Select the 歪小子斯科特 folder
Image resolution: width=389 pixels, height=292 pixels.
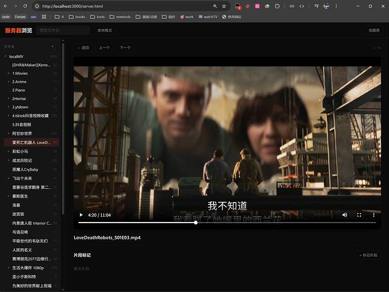(x=32, y=277)
